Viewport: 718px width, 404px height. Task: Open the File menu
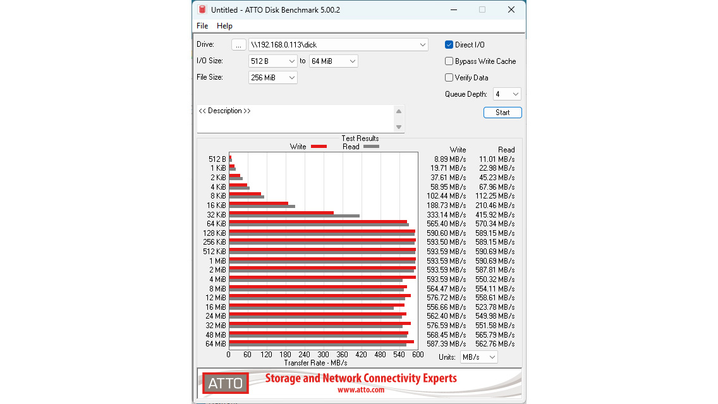(202, 26)
